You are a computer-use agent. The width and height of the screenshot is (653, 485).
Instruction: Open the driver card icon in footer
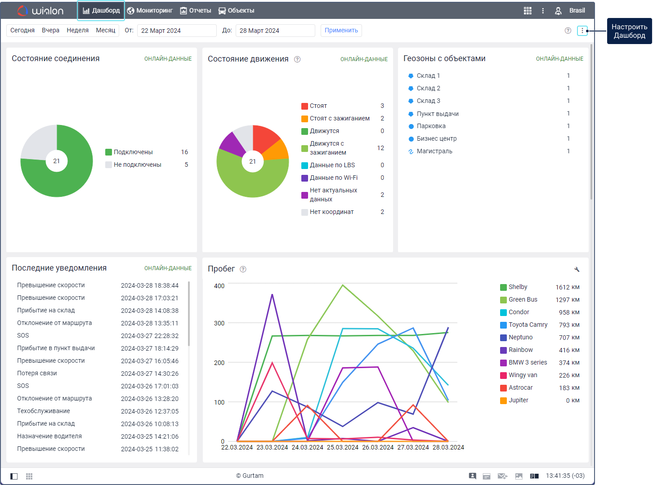[472, 476]
